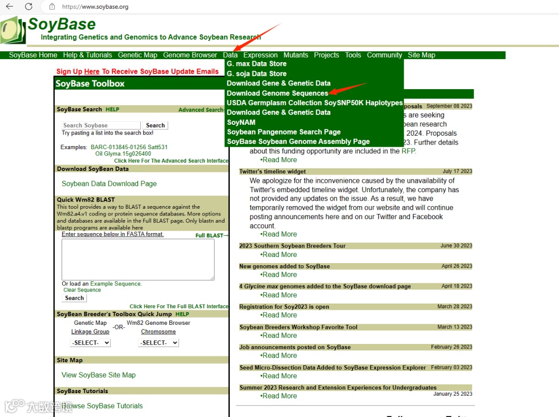This screenshot has width=559, height=417.
Task: Click Clear Sequence link
Action: point(82,290)
